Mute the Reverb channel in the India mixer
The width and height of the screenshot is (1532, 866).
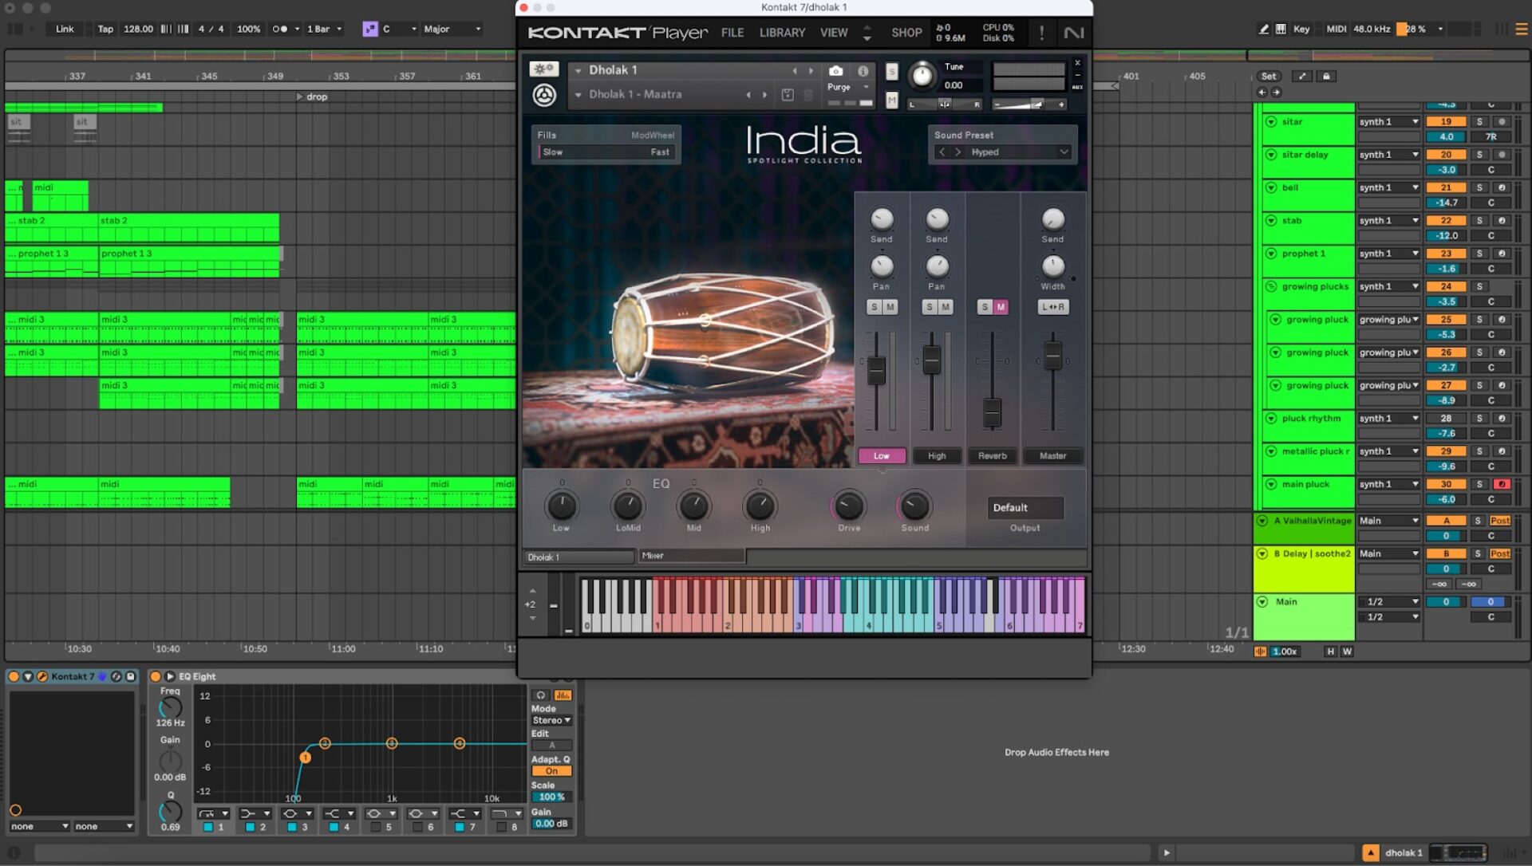point(1002,307)
